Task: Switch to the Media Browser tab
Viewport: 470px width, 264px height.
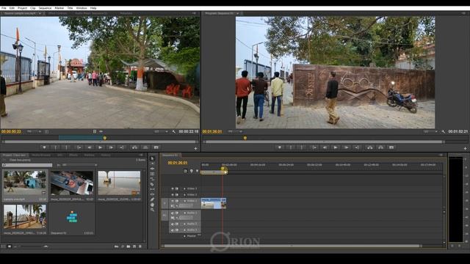Action: click(41, 155)
